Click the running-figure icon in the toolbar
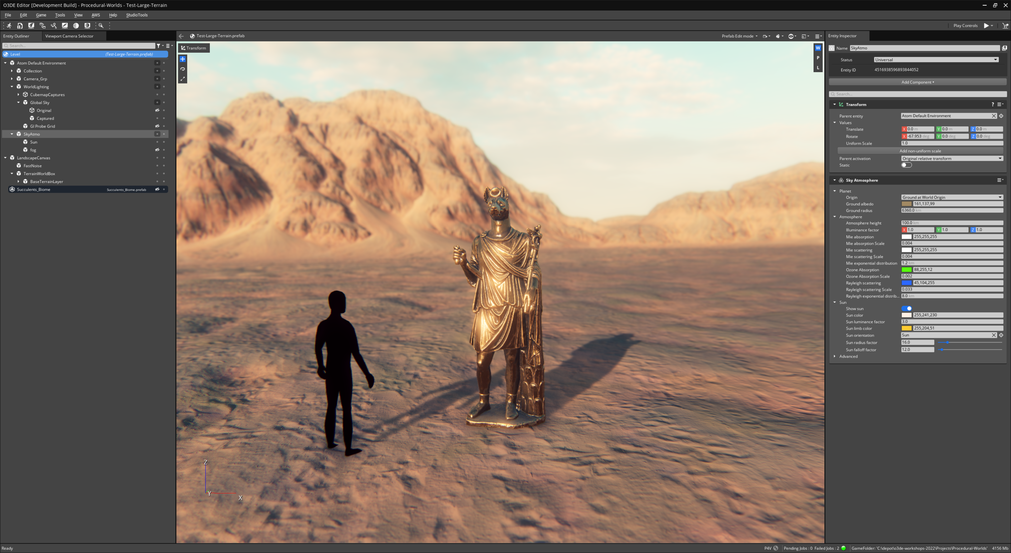This screenshot has width=1011, height=553. 9,26
